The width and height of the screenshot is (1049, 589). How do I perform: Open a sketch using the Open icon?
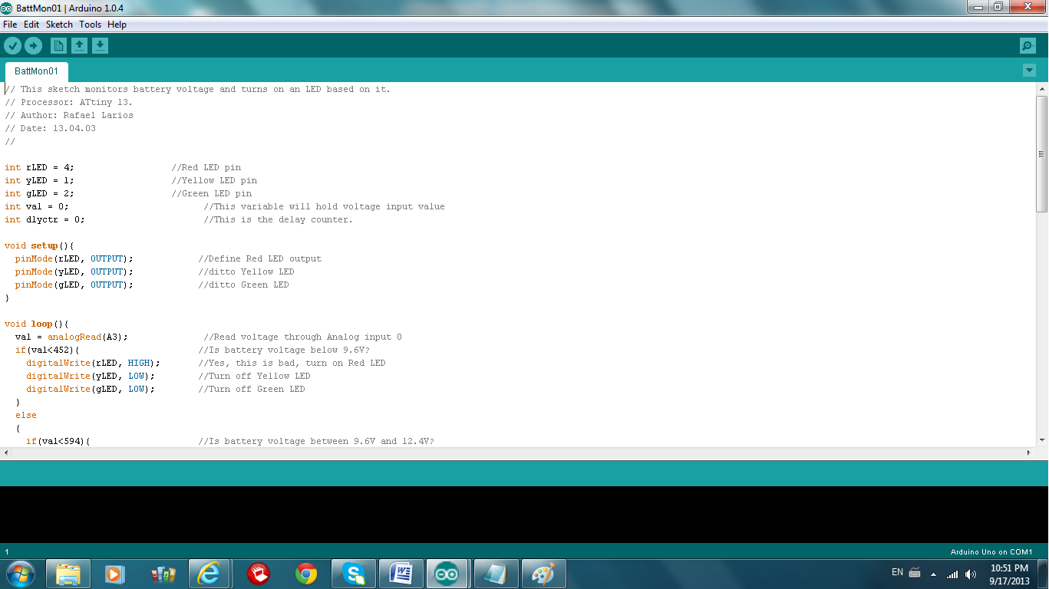coord(79,45)
